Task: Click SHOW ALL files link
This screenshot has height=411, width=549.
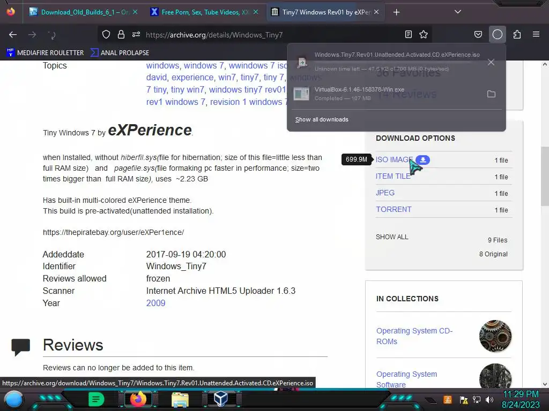Action: [392, 237]
